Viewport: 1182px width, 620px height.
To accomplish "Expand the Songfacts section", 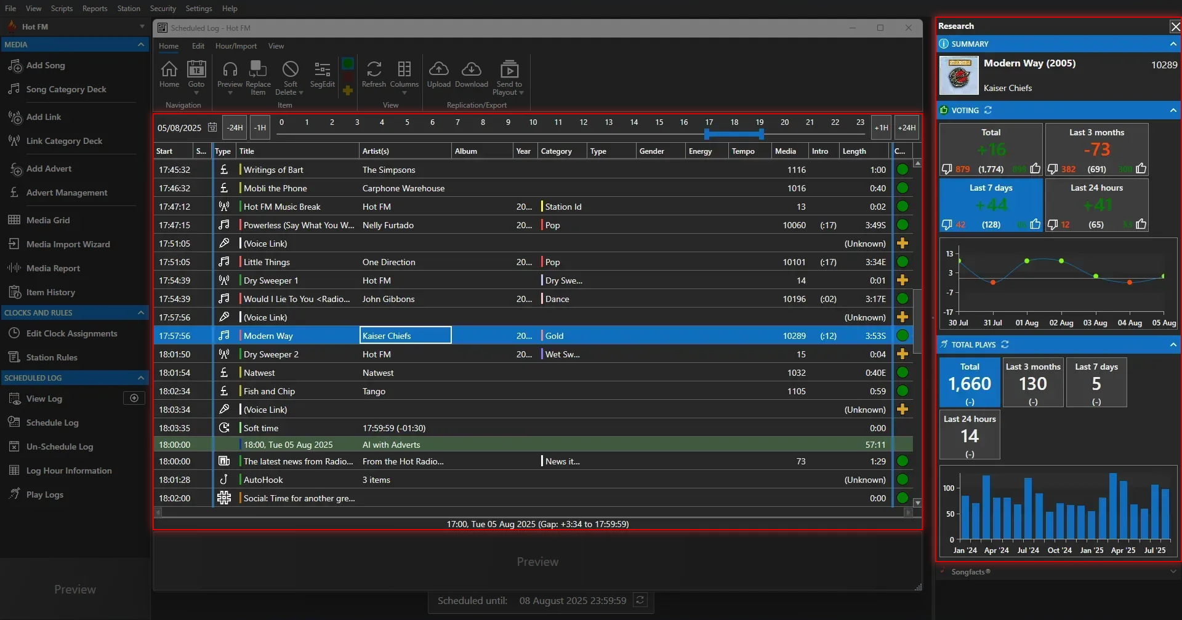I will [x=1173, y=571].
